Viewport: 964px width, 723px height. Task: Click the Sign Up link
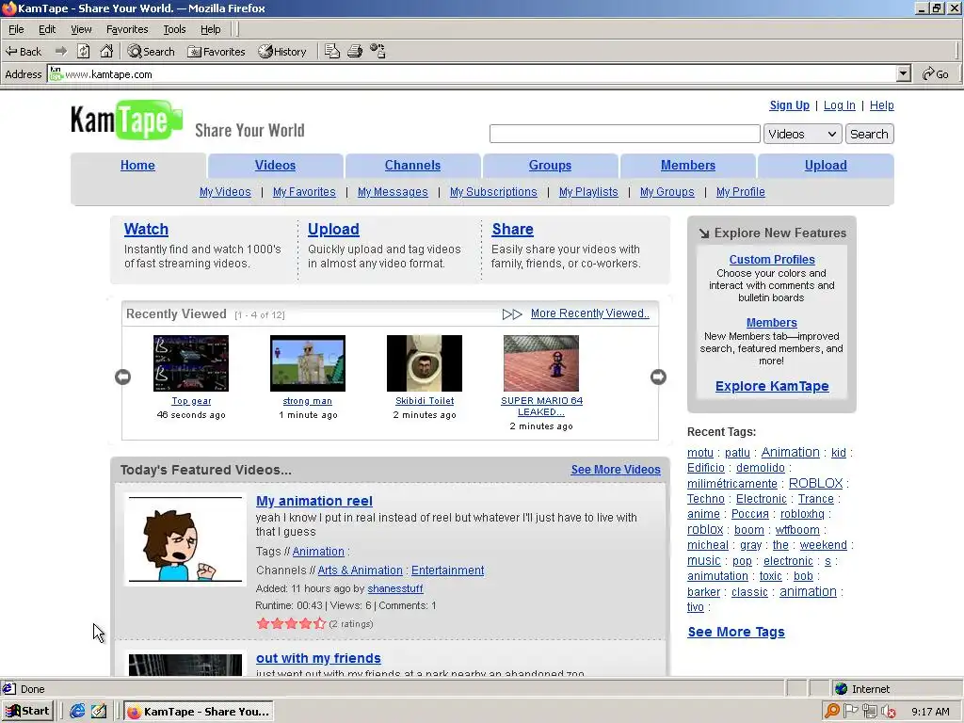pos(790,105)
